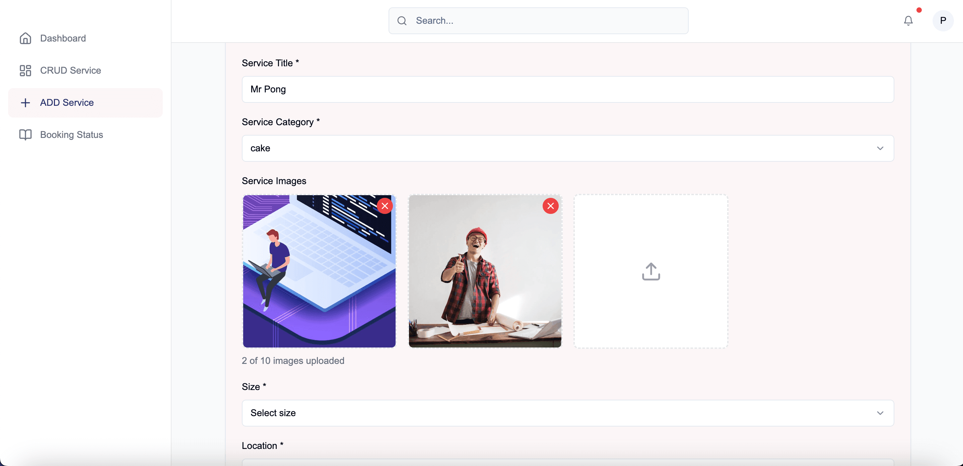The image size is (963, 466).
Task: Delete the red-hat man photo
Action: pyautogui.click(x=550, y=206)
